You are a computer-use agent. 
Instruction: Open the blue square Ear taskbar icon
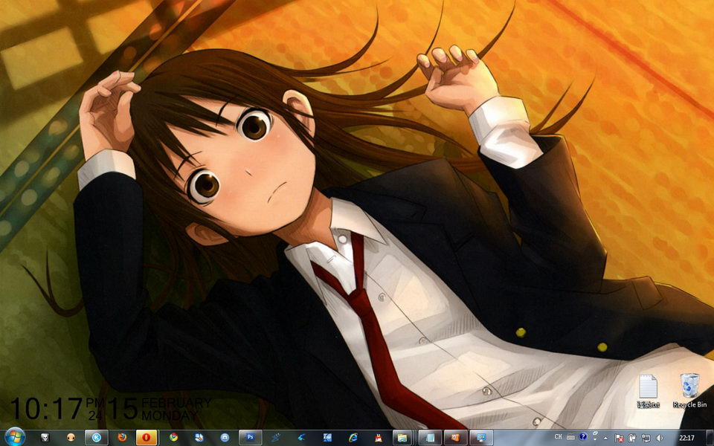[327, 437]
